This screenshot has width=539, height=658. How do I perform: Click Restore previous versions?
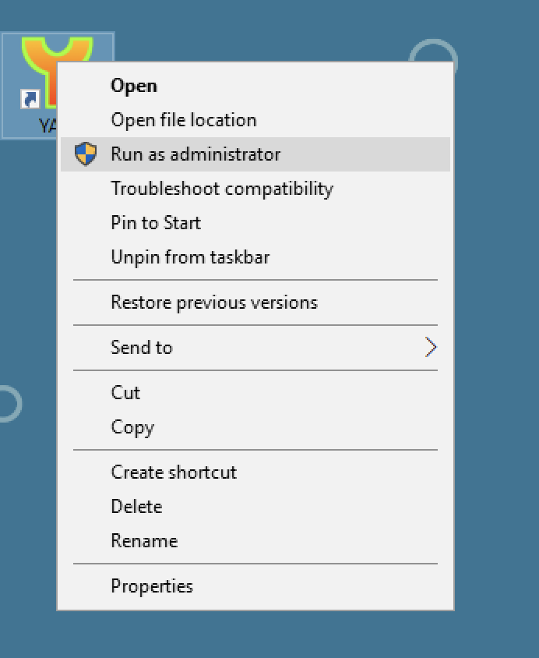point(214,302)
